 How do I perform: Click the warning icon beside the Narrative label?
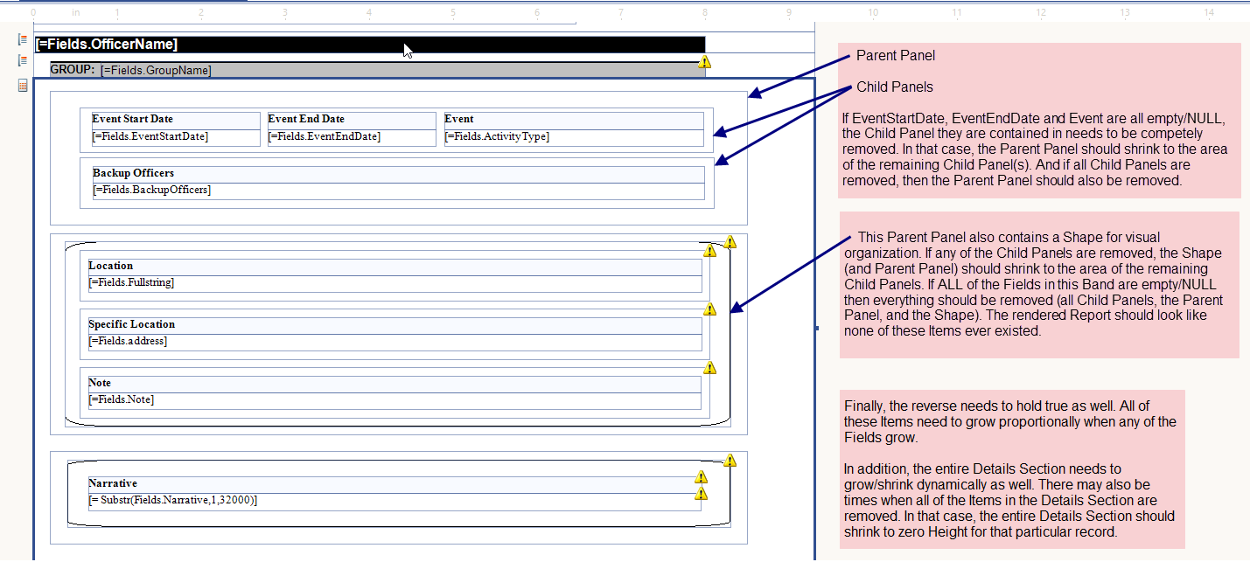pyautogui.click(x=701, y=477)
